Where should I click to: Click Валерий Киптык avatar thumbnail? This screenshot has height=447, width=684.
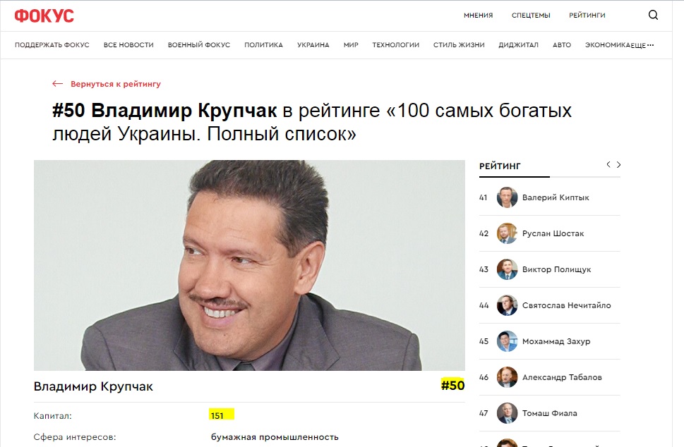(507, 197)
